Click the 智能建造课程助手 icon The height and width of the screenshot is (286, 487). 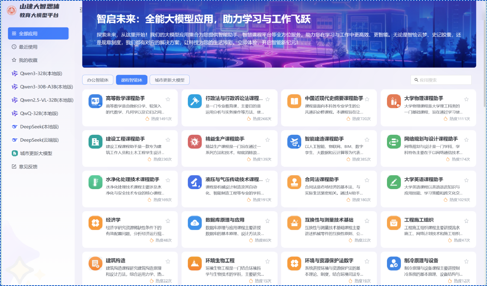(x=294, y=142)
